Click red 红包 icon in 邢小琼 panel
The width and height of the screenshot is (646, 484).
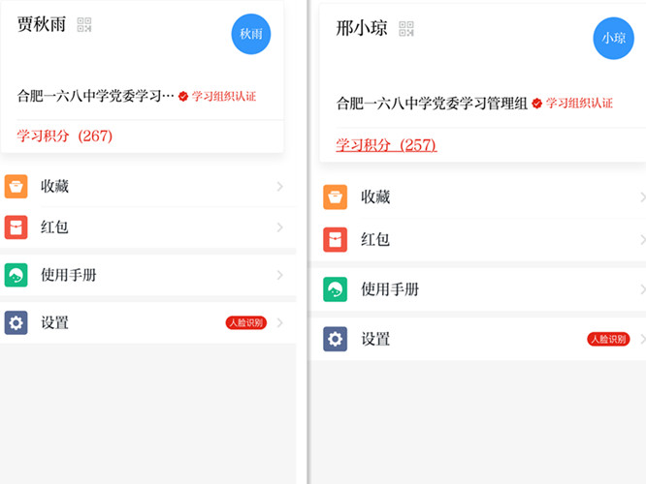(335, 239)
